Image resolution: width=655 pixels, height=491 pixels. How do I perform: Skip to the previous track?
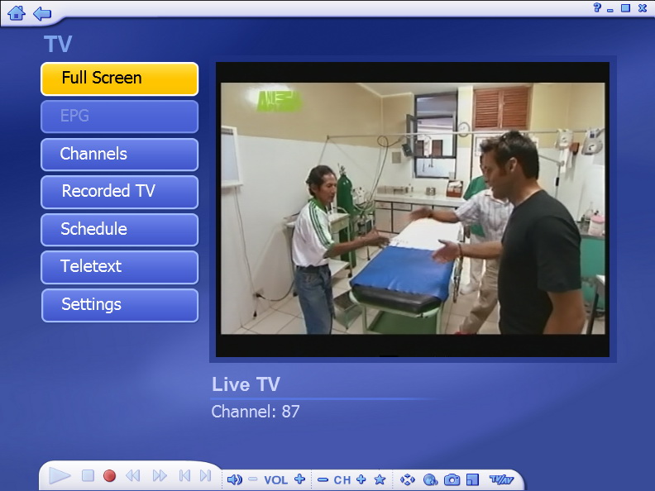pyautogui.click(x=184, y=476)
